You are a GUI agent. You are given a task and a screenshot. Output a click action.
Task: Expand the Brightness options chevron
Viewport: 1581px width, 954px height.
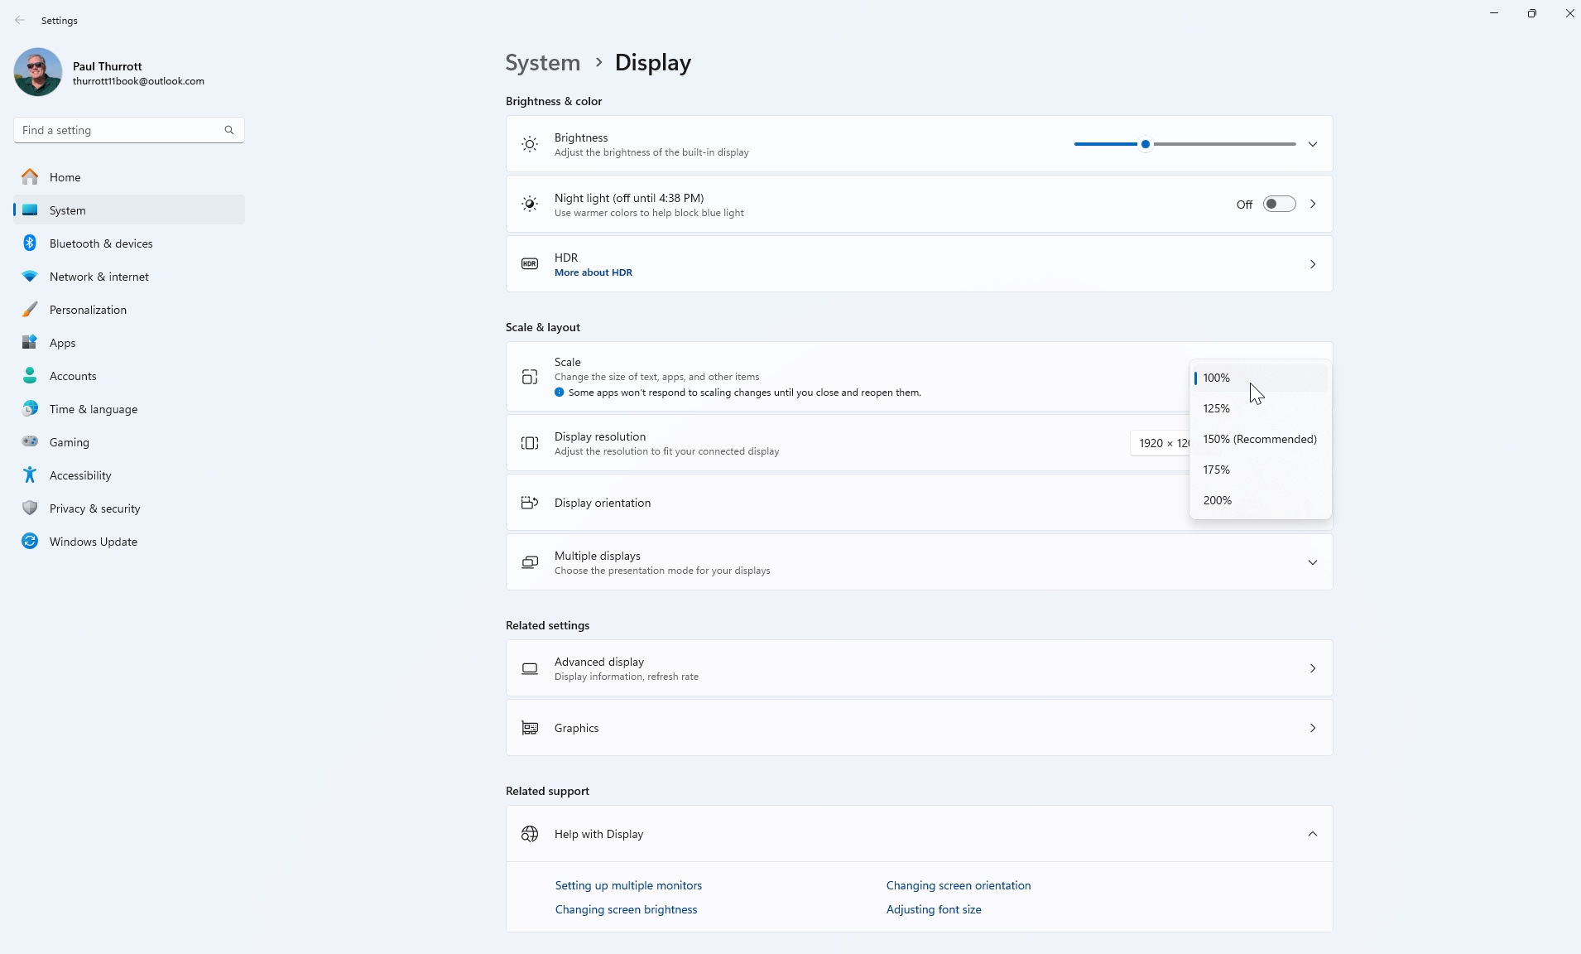click(x=1313, y=145)
